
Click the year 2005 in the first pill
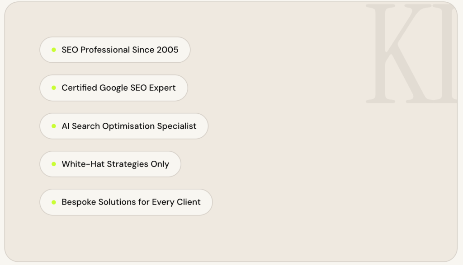pos(167,50)
